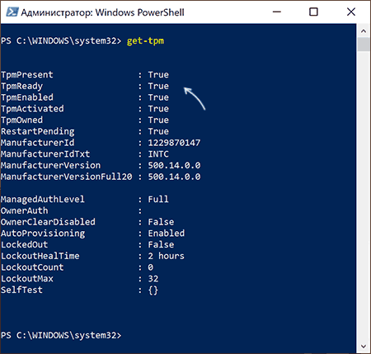Click the ManagedAuthLevel Full value

coord(158,199)
